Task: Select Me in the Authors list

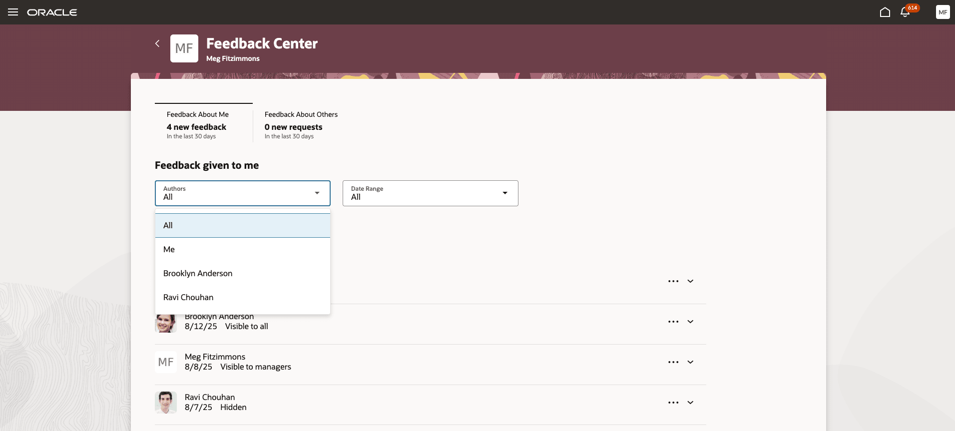Action: 243,249
